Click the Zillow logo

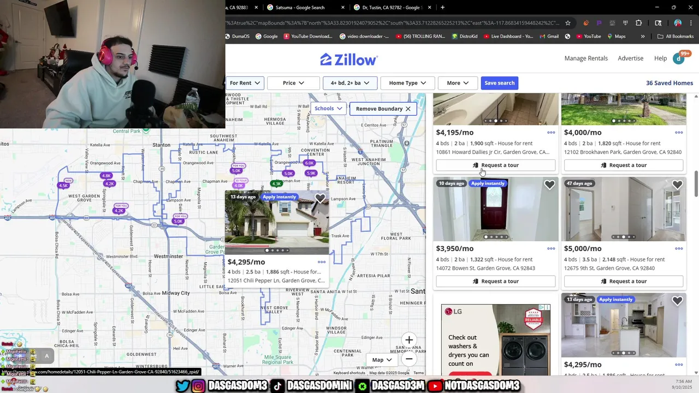[x=348, y=59]
